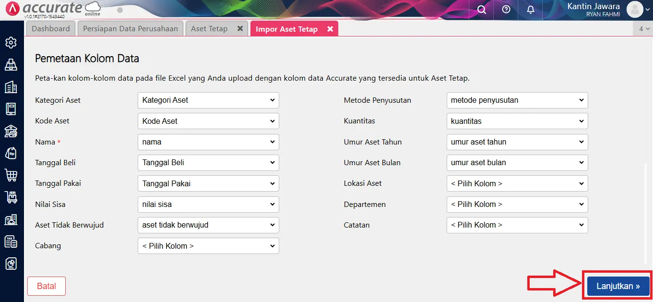The width and height of the screenshot is (653, 302).
Task: Click the notification bell icon
Action: [x=530, y=9]
